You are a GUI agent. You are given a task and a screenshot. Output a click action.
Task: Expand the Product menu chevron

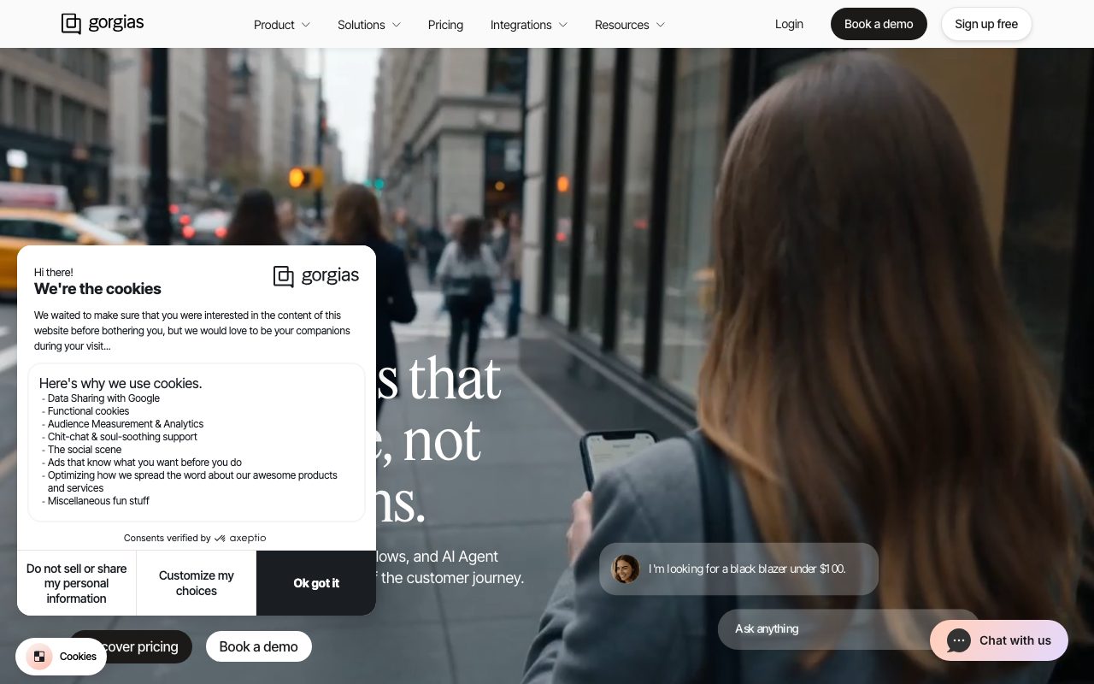pos(306,25)
